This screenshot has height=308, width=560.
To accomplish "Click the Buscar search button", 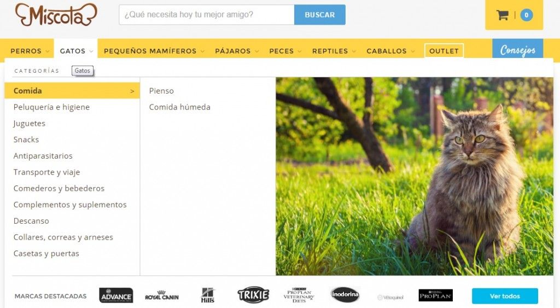I will pyautogui.click(x=319, y=15).
